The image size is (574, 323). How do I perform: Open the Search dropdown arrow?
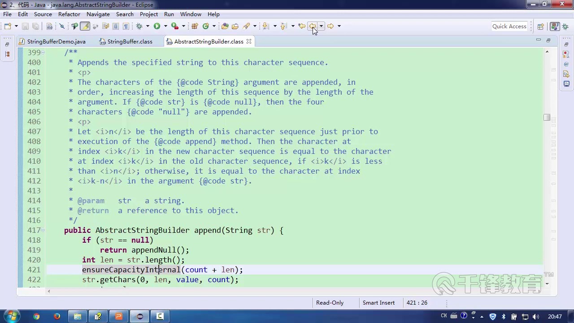(x=255, y=26)
